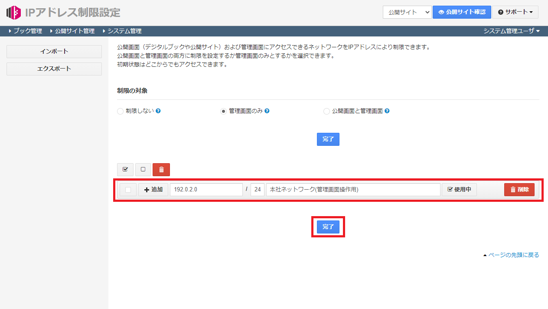This screenshot has width=548, height=309.
Task: Click help icon next to 管理画面のみ
Action: point(267,111)
